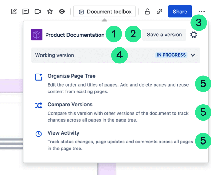Copy the page link with the chain icon
The width and height of the screenshot is (211, 175).
tap(159, 12)
